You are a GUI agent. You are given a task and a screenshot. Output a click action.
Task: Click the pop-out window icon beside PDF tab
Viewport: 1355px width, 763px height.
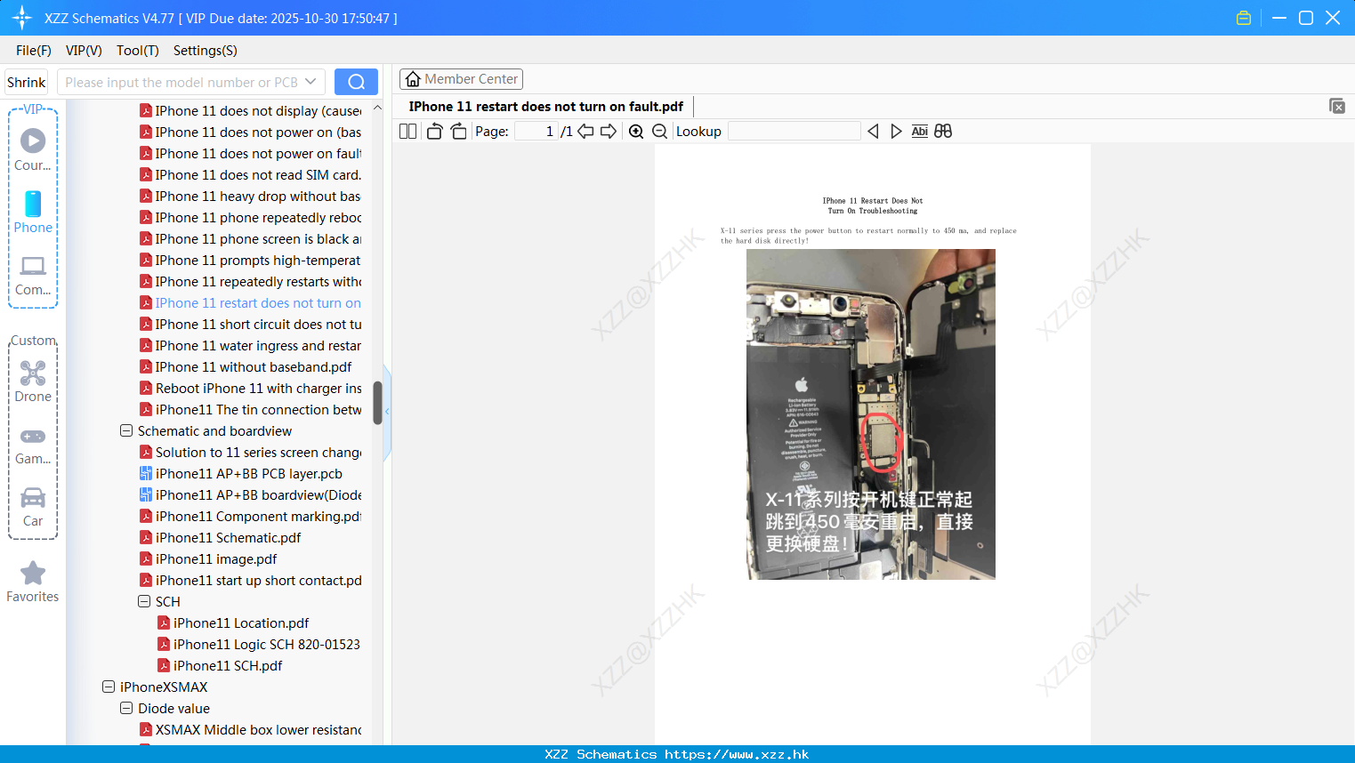1336,106
